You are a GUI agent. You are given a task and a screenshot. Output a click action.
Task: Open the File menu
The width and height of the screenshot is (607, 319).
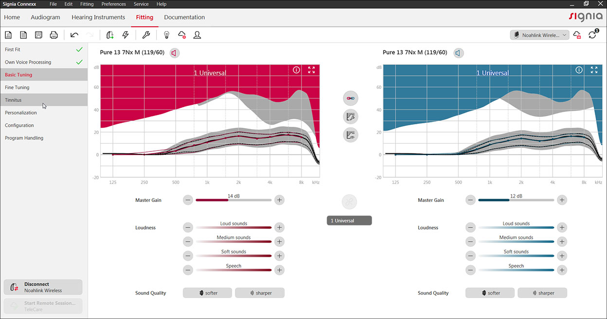pyautogui.click(x=53, y=4)
